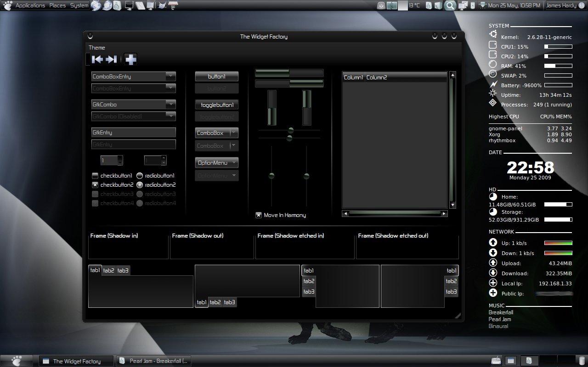This screenshot has width=588, height=367.
Task: Click the next theme arrow in toolbar
Action: (111, 59)
